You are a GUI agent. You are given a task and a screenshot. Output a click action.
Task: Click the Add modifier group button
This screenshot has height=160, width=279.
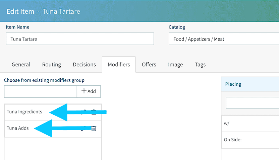pyautogui.click(x=89, y=91)
